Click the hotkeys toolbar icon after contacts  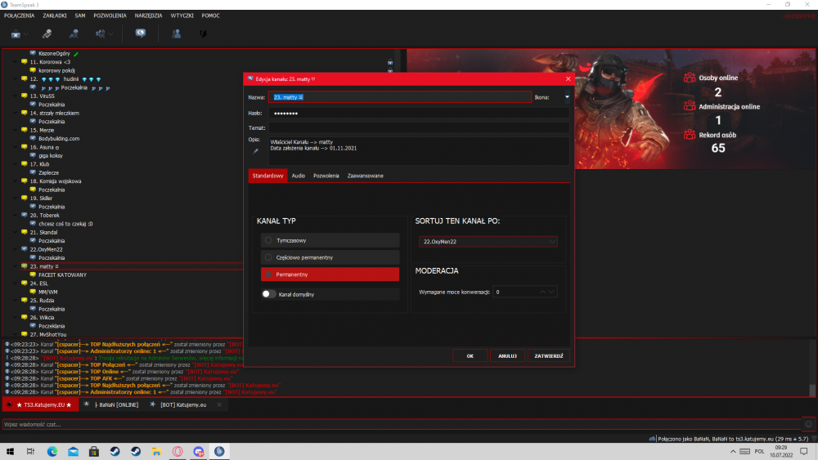tap(203, 33)
